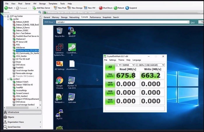Click the search magnifier icon
This screenshot has height=132, width=204.
pos(40,12)
